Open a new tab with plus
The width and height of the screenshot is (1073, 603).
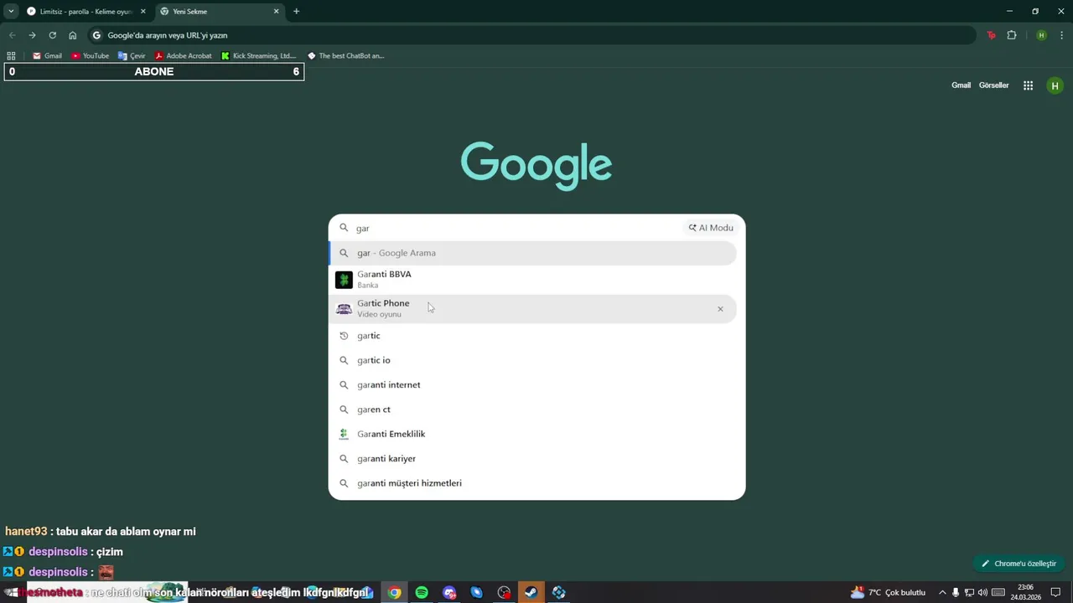pyautogui.click(x=296, y=12)
